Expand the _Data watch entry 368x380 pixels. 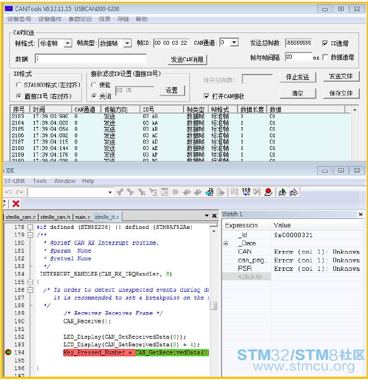click(226, 243)
